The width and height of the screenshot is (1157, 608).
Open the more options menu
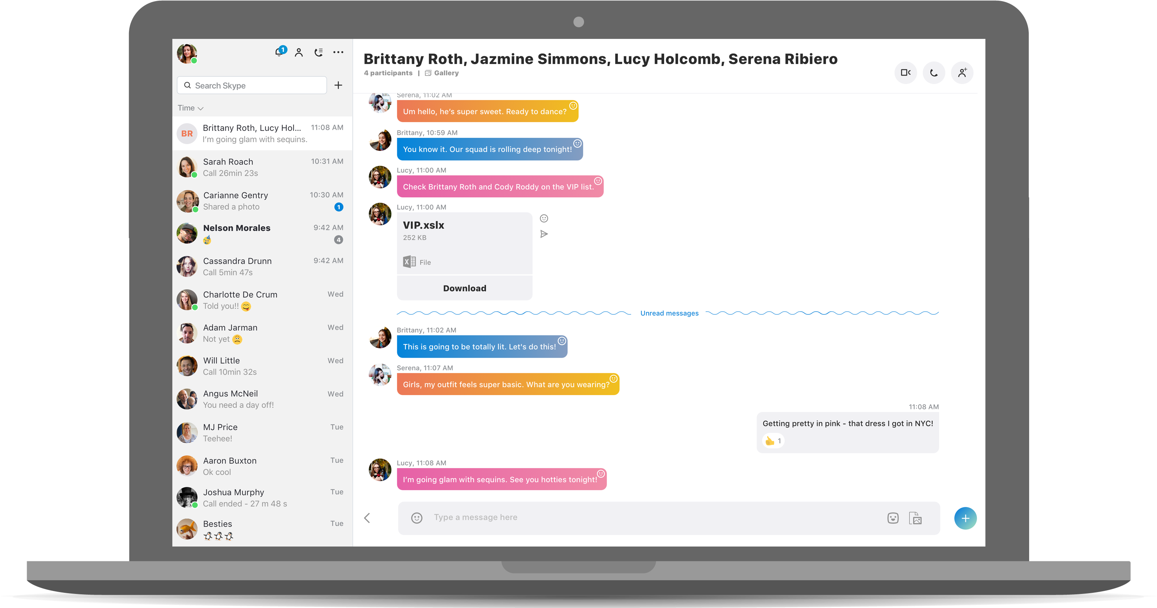click(338, 53)
